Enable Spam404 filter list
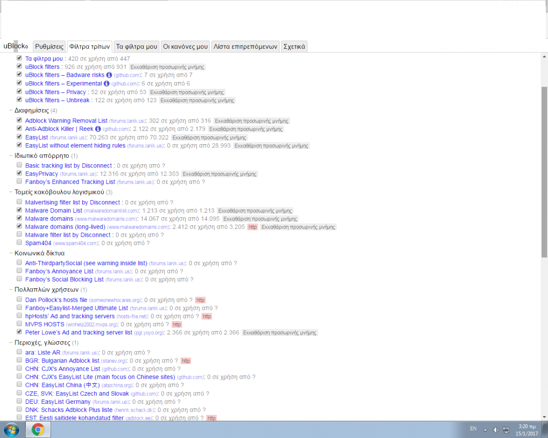 coord(19,243)
